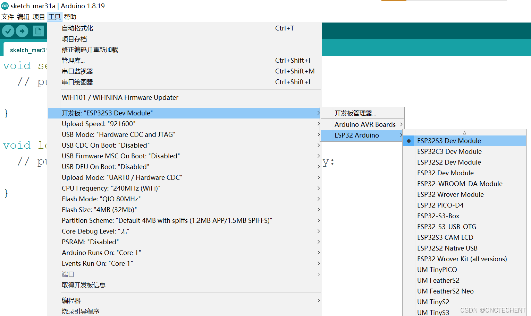
Task: Expand the PSRAM "Disabled" submenu
Action: pyautogui.click(x=184, y=242)
